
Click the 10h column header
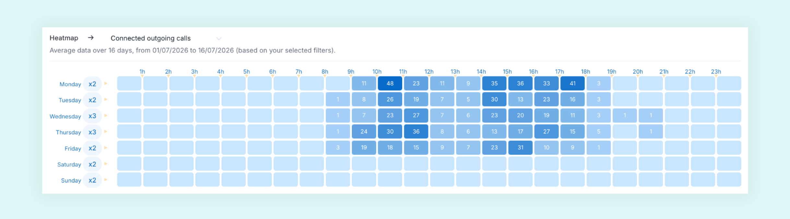[x=377, y=72]
